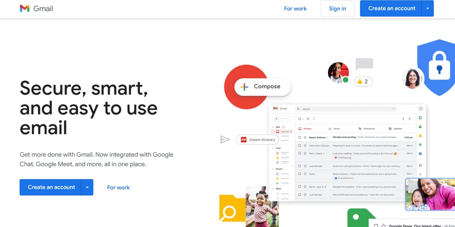Expand header Create an account dropdown arrow
The height and width of the screenshot is (227, 455).
[x=427, y=8]
